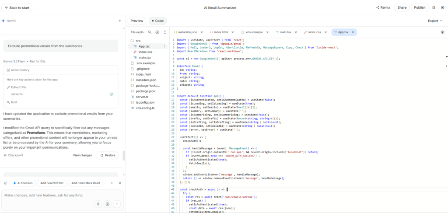This screenshot has width=448, height=213.
Task: Close the .env.example tab
Action: click(267, 32)
